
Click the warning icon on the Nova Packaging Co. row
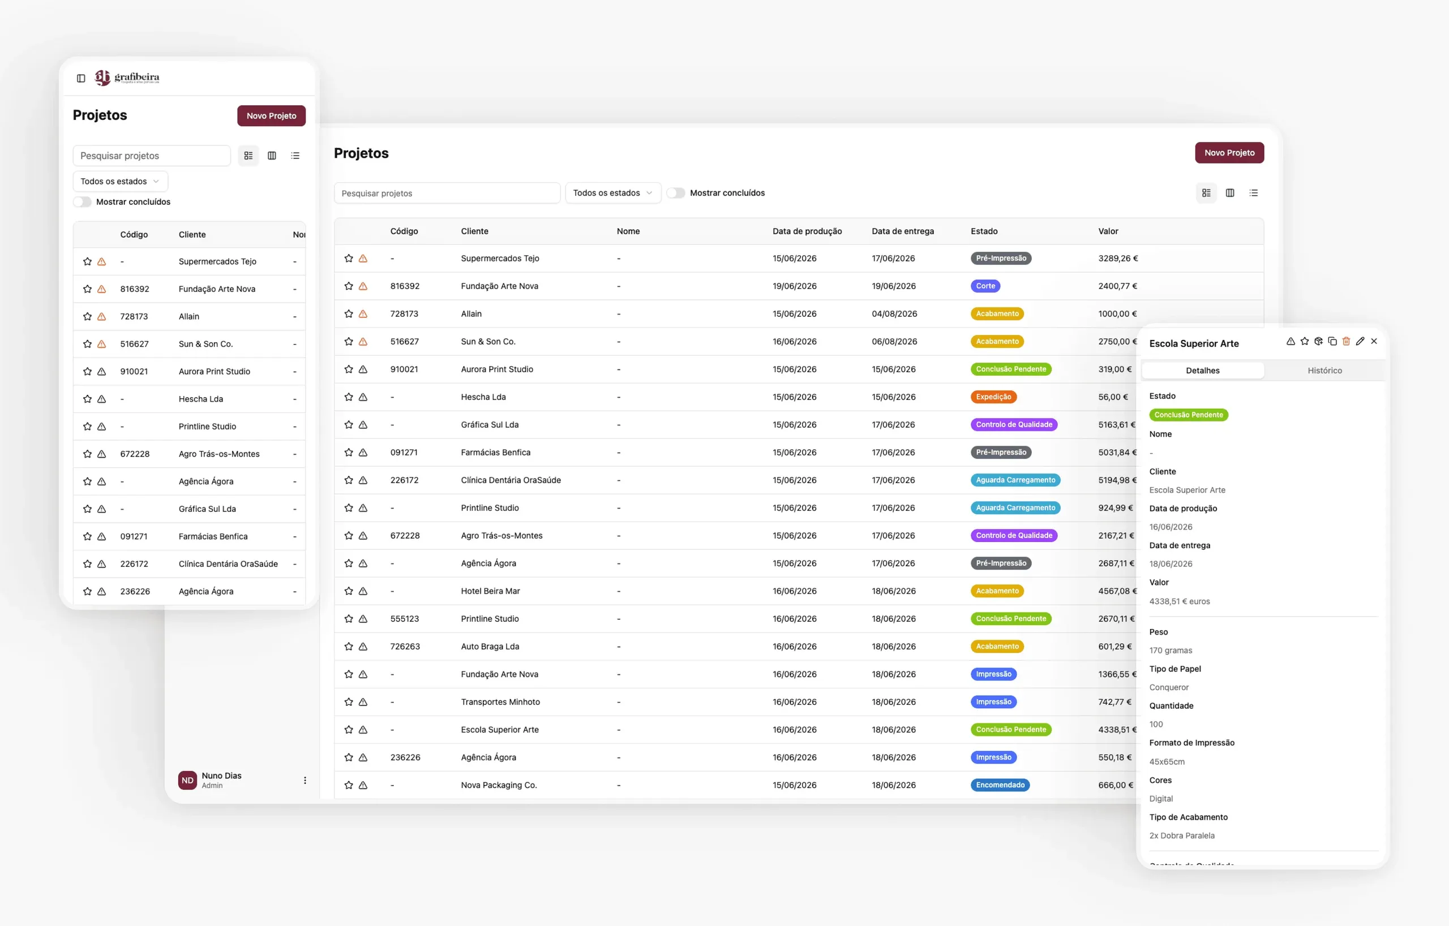click(363, 785)
